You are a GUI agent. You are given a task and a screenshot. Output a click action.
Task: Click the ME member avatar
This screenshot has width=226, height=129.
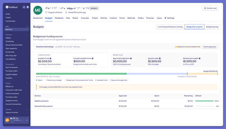coord(38,10)
